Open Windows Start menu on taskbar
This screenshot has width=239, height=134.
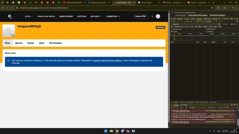pos(106,131)
